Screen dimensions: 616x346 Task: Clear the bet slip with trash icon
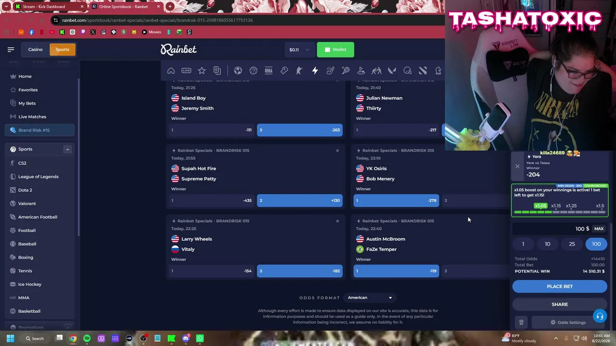coord(521,322)
